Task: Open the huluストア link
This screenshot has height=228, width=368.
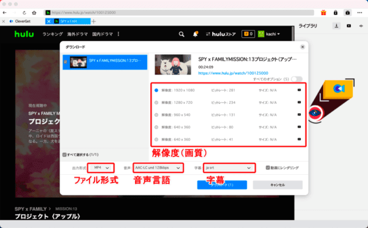Action: click(221, 34)
